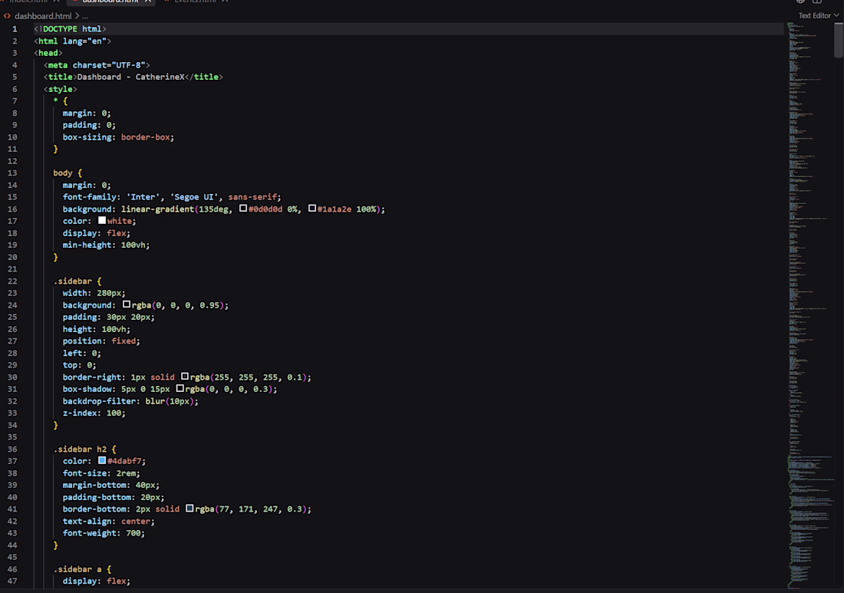Switch to the Events.html tab
The width and height of the screenshot is (844, 593).
pos(195,2)
